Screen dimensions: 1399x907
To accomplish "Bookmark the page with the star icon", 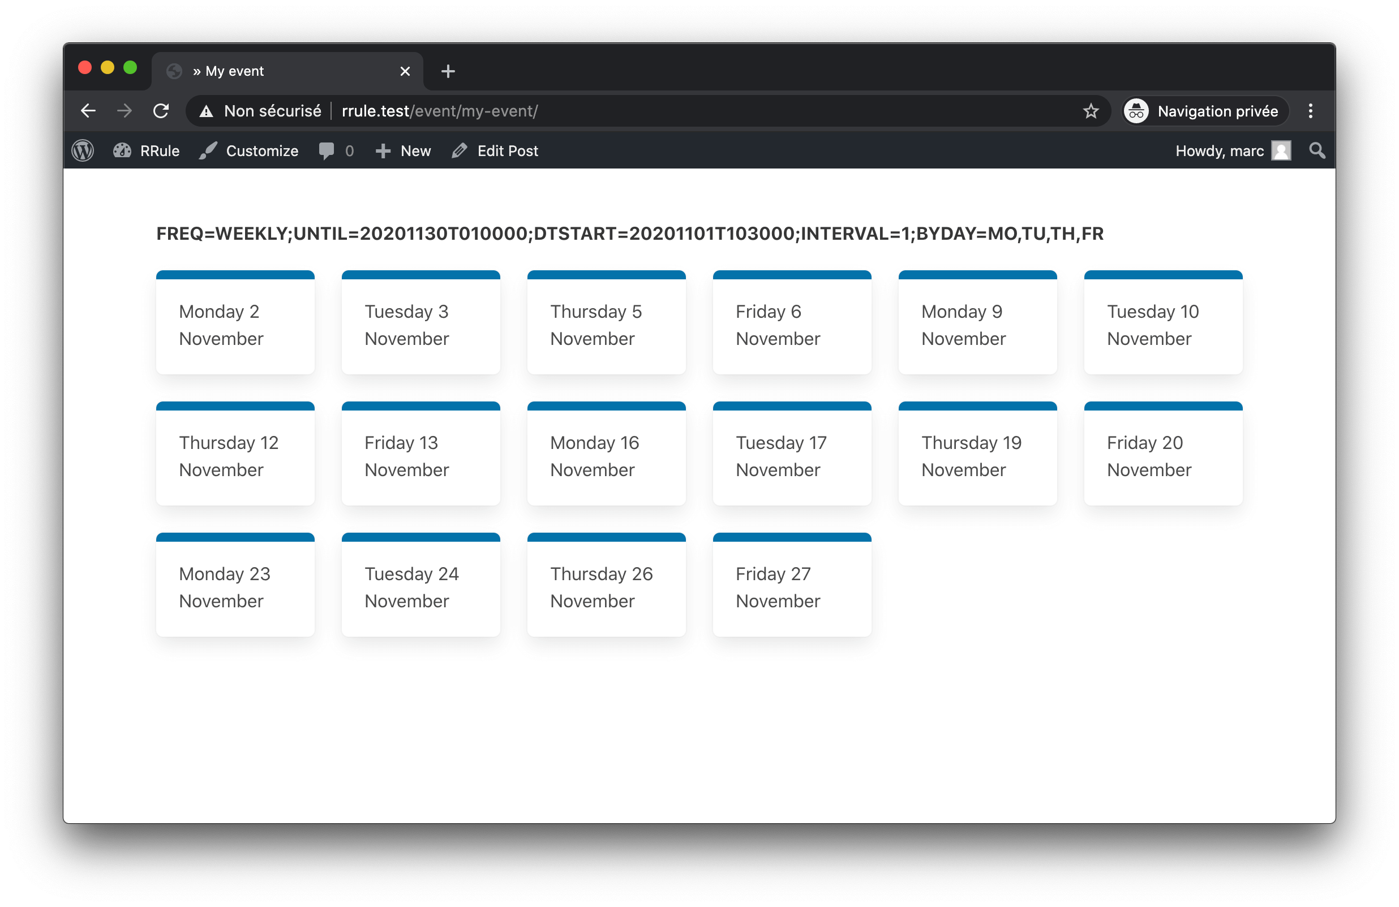I will (1091, 111).
